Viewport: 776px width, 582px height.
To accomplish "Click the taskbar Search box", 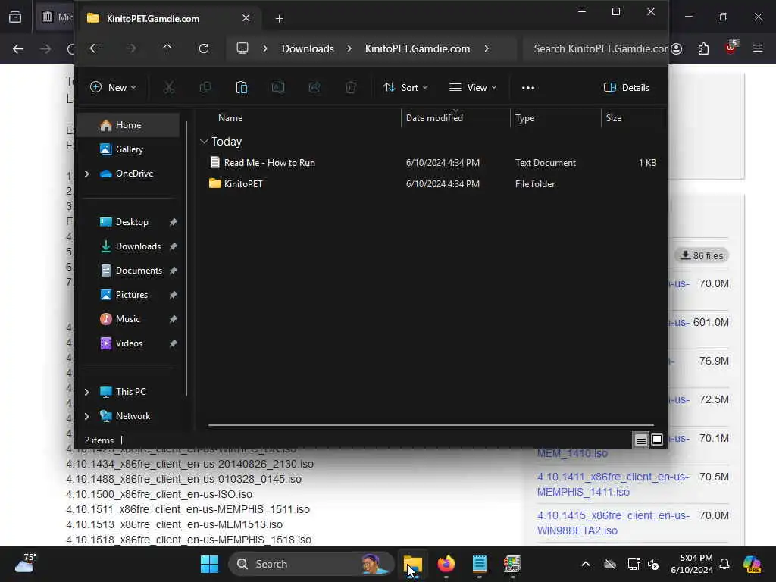I will point(311,564).
